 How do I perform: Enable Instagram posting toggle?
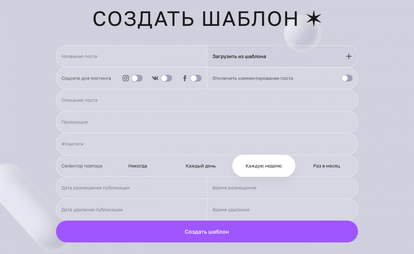(x=137, y=78)
